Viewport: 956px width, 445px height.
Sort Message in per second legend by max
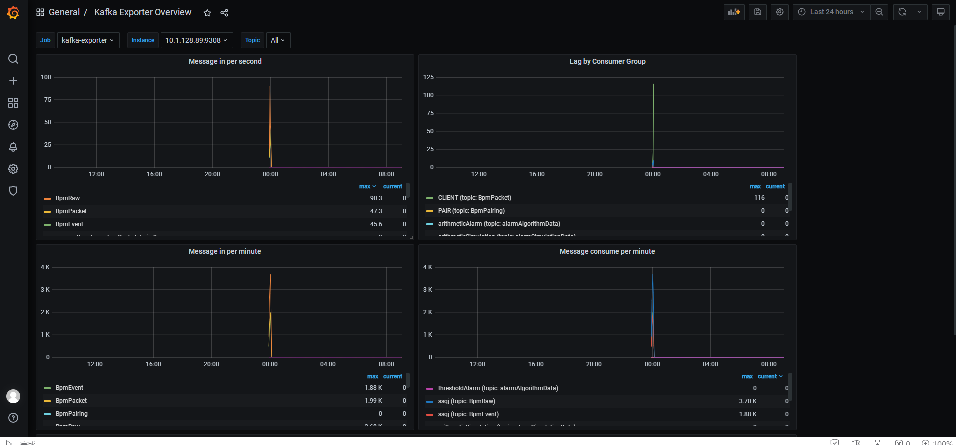pyautogui.click(x=367, y=186)
